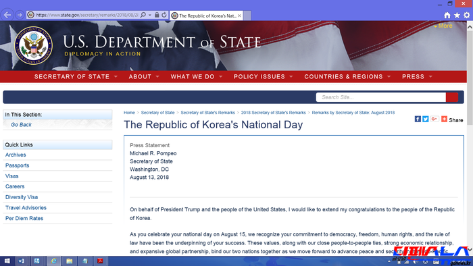
Task: Click the browser forward arrow
Action: [x=20, y=15]
